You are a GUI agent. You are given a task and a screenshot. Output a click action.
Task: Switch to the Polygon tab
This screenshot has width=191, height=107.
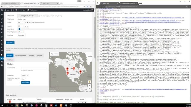pos(32,56)
